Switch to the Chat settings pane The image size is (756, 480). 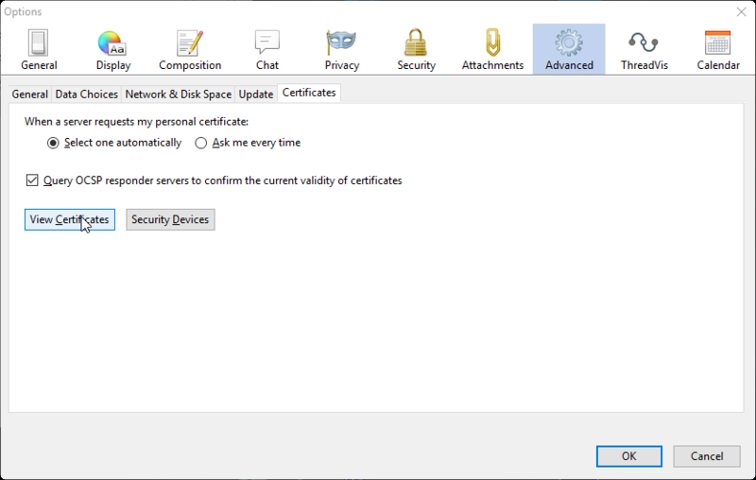(267, 49)
